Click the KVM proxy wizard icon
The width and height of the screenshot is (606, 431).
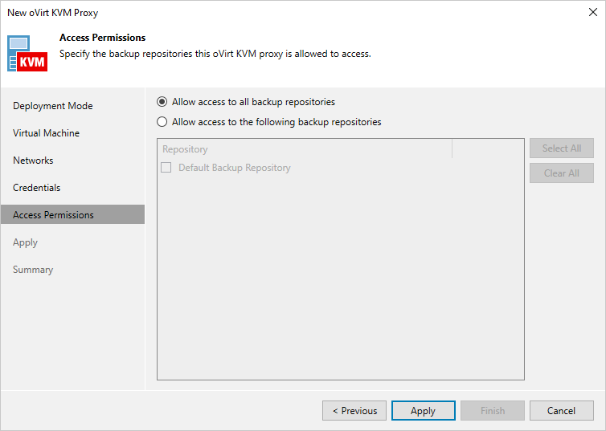click(x=27, y=53)
